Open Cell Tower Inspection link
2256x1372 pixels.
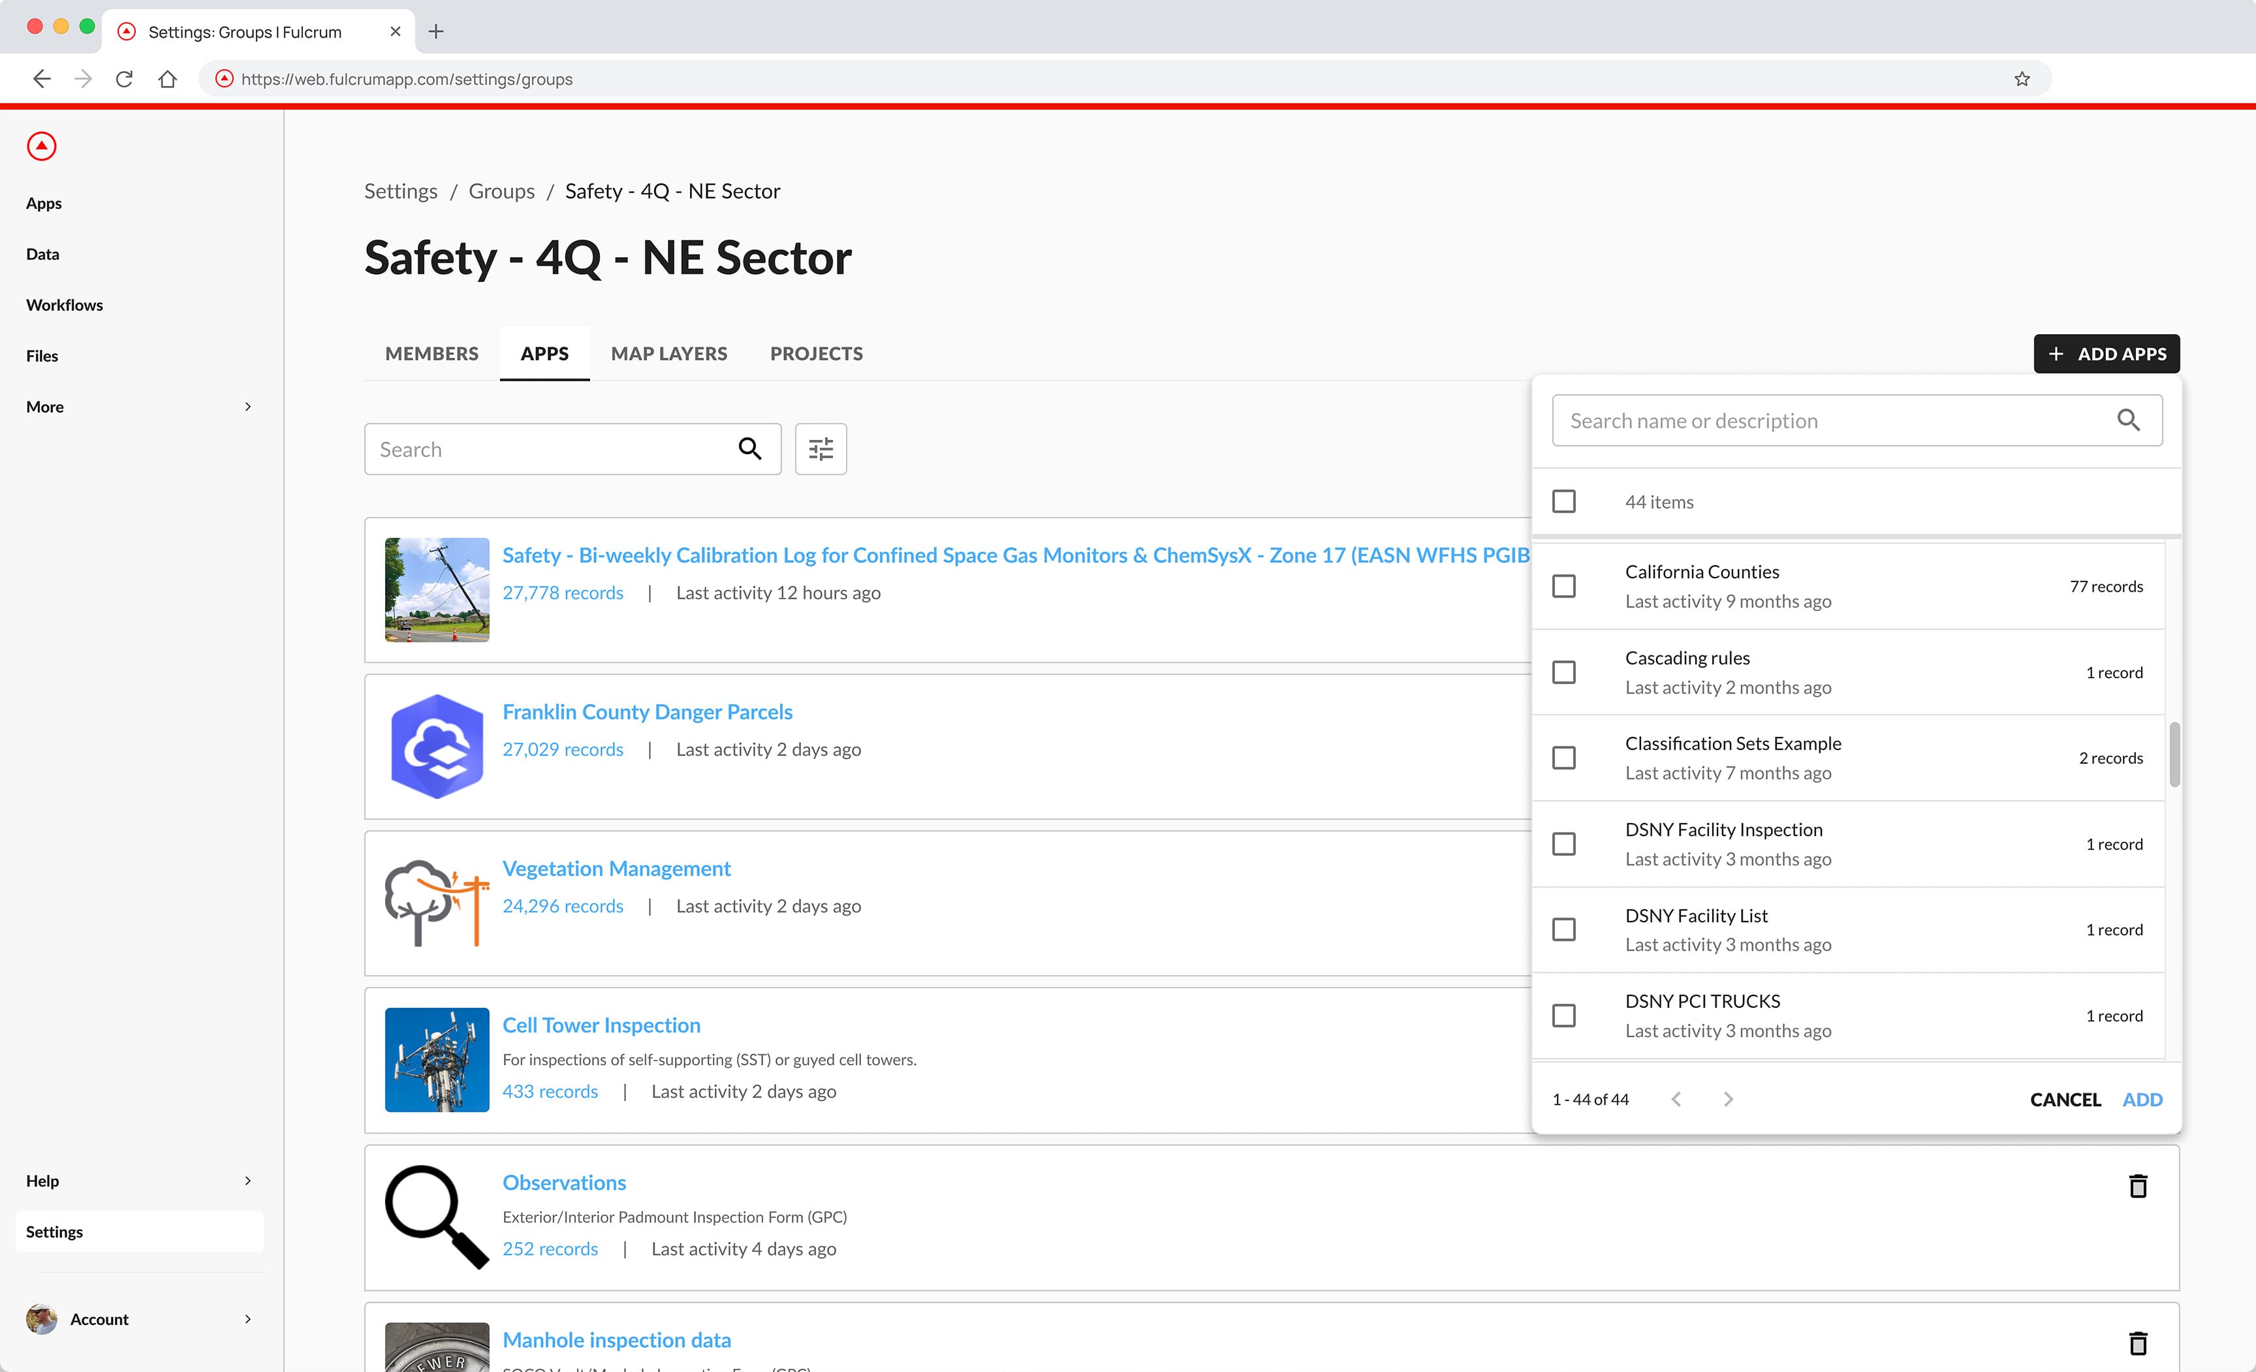(x=602, y=1025)
